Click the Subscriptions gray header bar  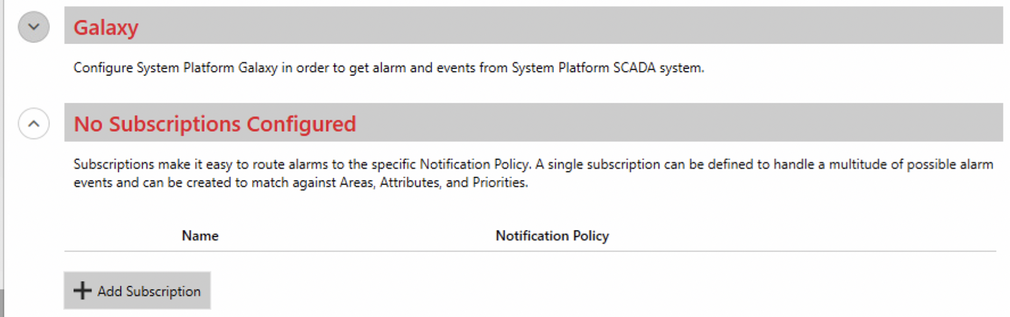coord(534,123)
